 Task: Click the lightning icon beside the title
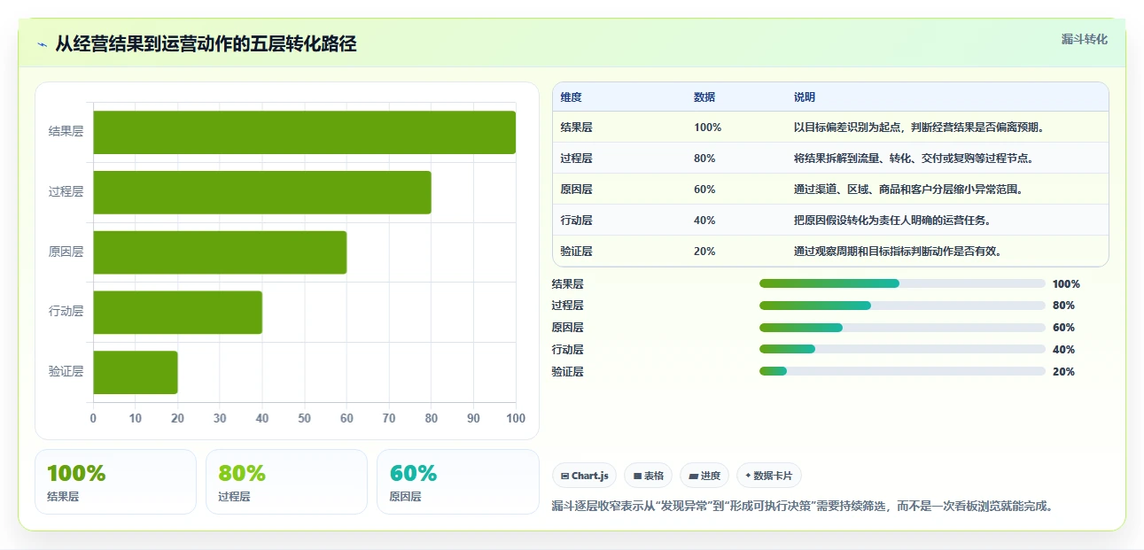[42, 44]
